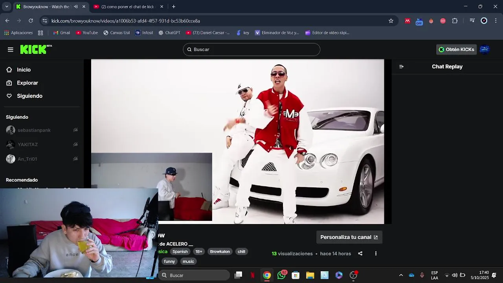Open Gmail bookmark
The width and height of the screenshot is (503, 283).
tap(62, 33)
